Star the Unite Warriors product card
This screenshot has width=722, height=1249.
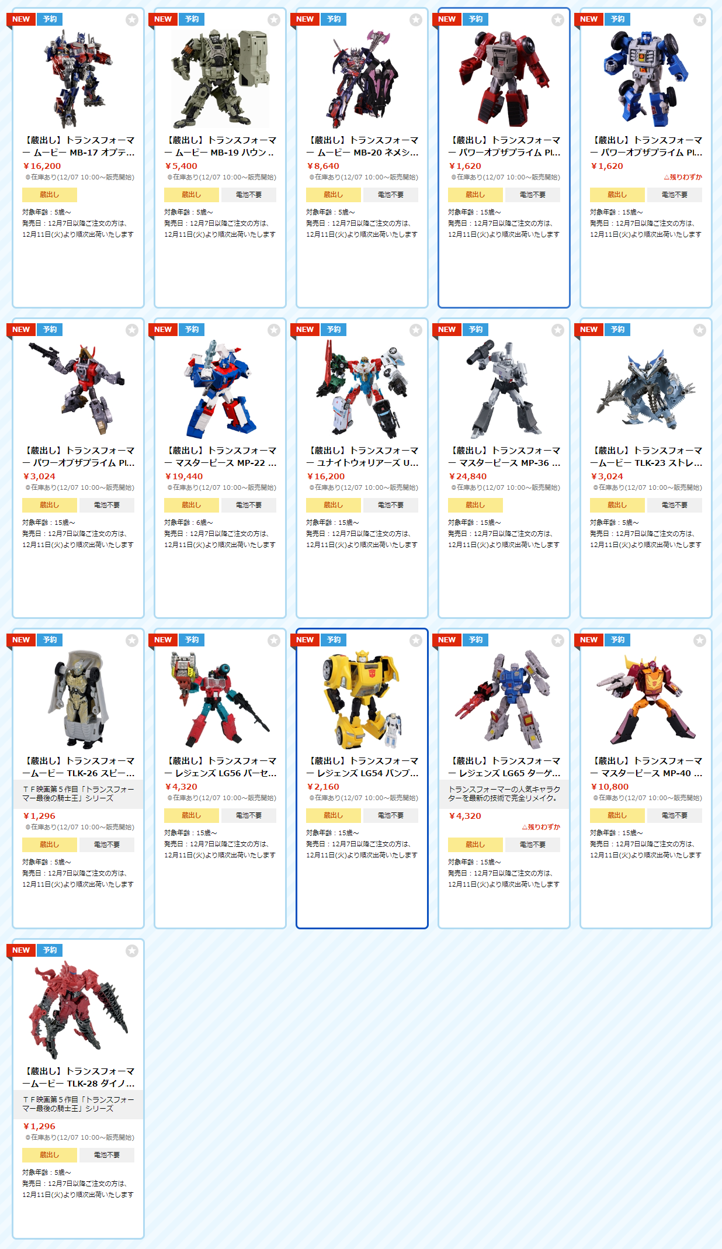coord(416,330)
